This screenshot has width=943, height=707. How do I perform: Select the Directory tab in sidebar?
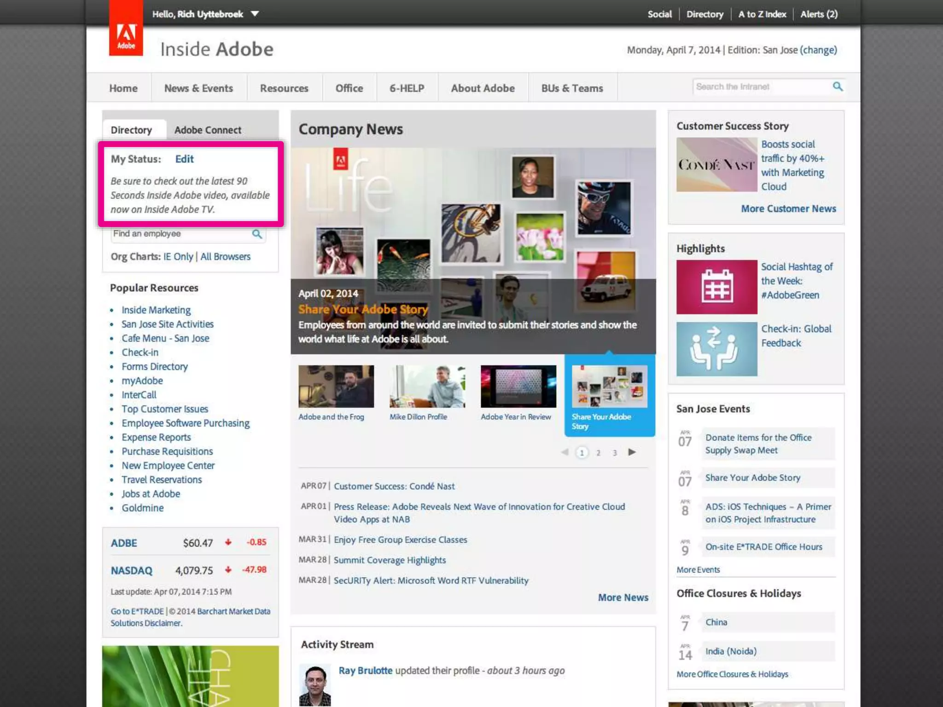[x=131, y=130]
